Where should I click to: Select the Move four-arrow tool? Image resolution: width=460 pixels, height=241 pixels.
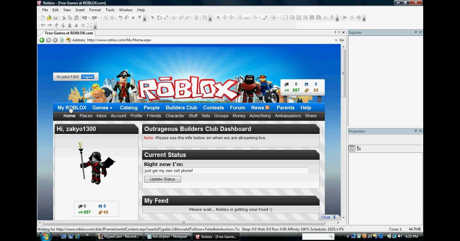tap(225, 18)
